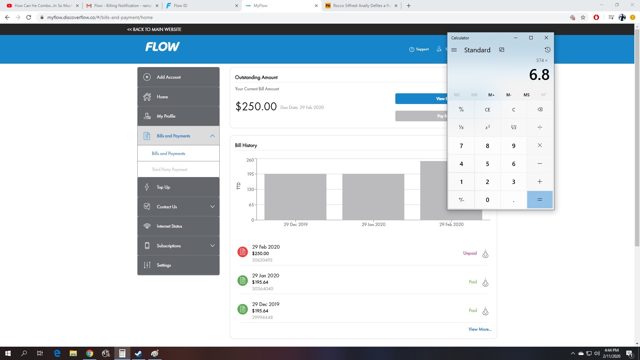
Task: Click the Calculator C clear key
Action: coord(514,110)
